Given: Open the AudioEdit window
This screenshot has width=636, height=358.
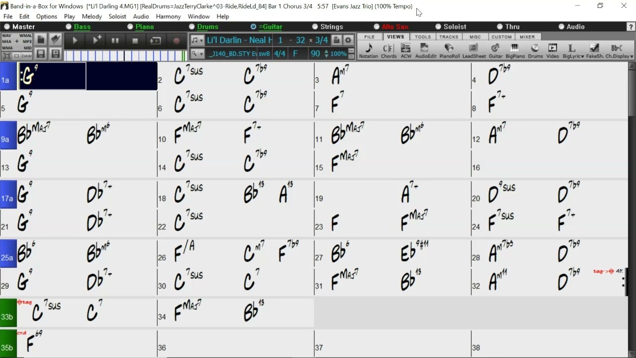Looking at the screenshot, I should click(425, 51).
